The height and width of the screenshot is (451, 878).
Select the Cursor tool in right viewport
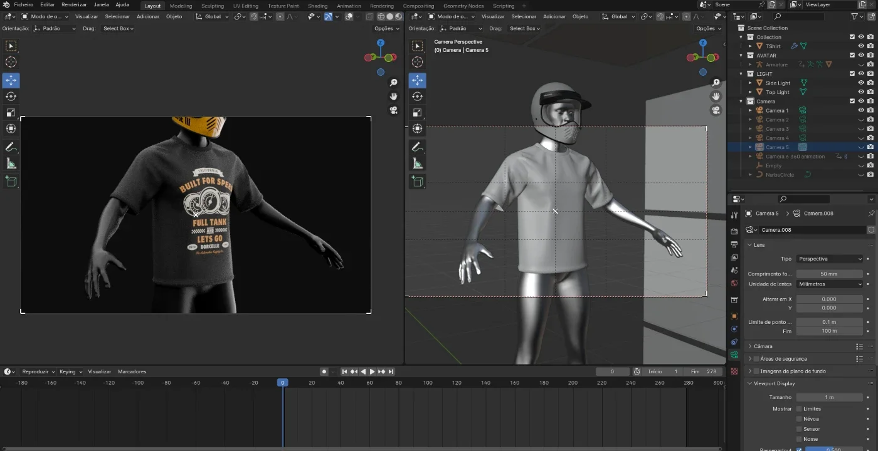(417, 62)
